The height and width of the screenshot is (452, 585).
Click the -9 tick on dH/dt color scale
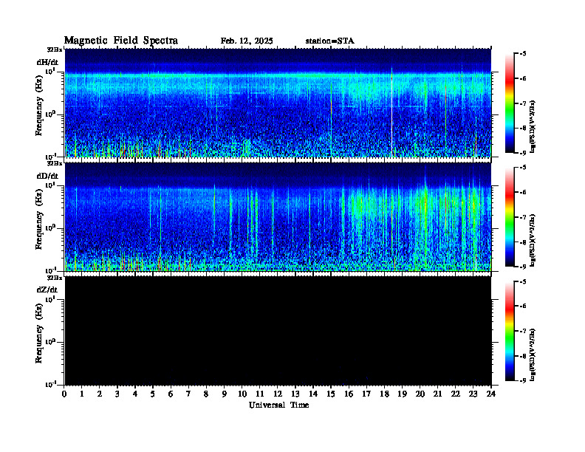[523, 153]
